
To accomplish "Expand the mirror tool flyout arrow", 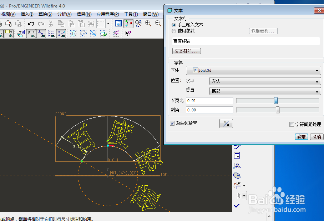I will tap(244, 195).
